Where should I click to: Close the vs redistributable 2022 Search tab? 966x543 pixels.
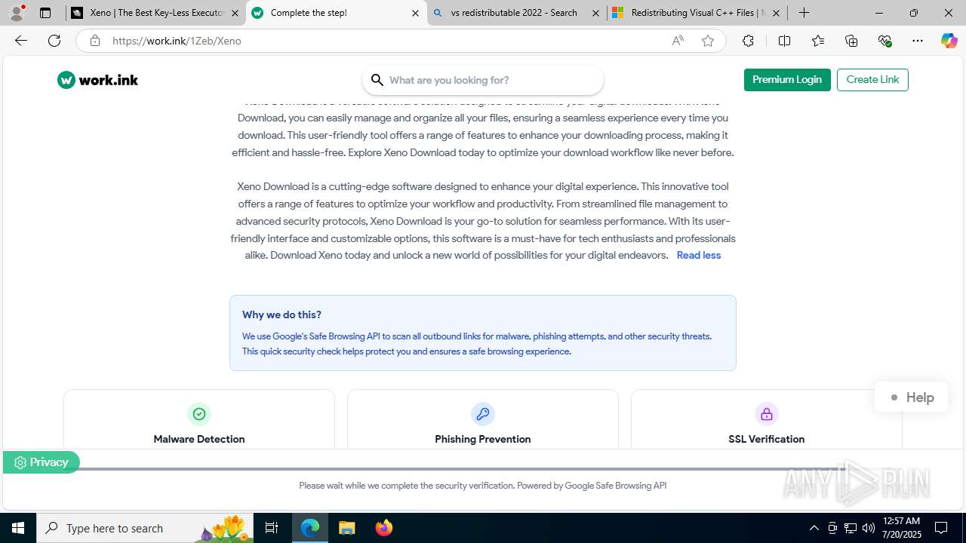[596, 13]
